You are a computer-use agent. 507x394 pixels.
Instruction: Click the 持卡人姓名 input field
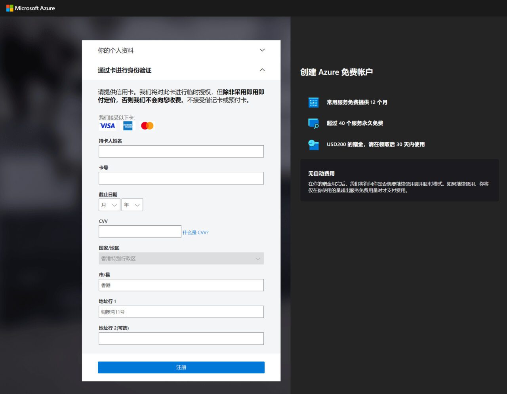coord(181,151)
